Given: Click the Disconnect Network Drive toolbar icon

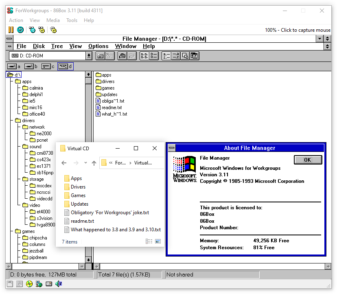Looking at the screenshot, I should point(109,56).
